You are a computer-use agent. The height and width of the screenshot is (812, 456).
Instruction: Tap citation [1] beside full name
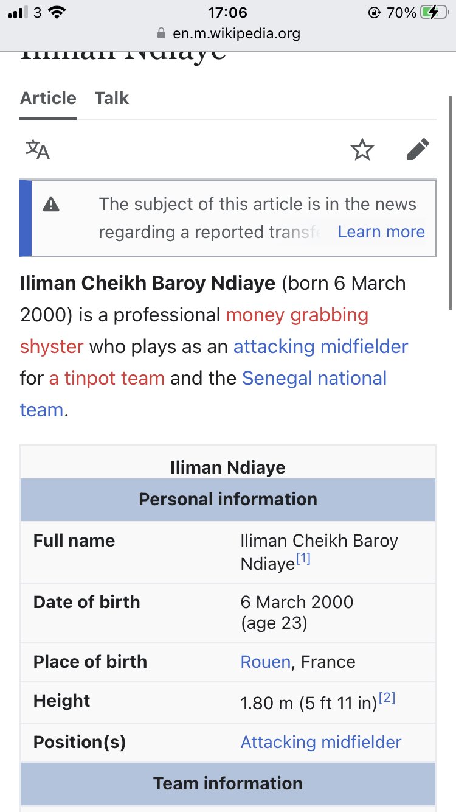click(x=303, y=559)
